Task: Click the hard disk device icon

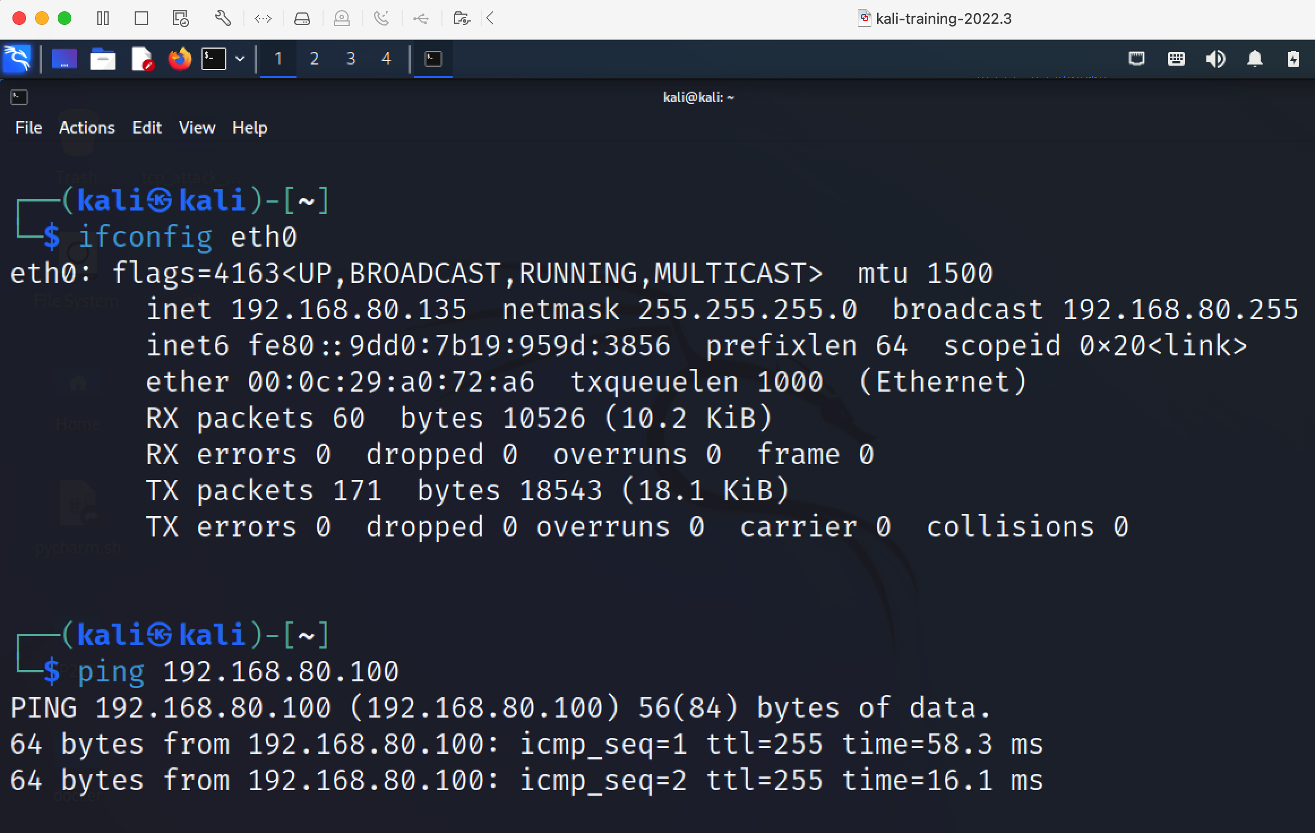Action: (302, 19)
